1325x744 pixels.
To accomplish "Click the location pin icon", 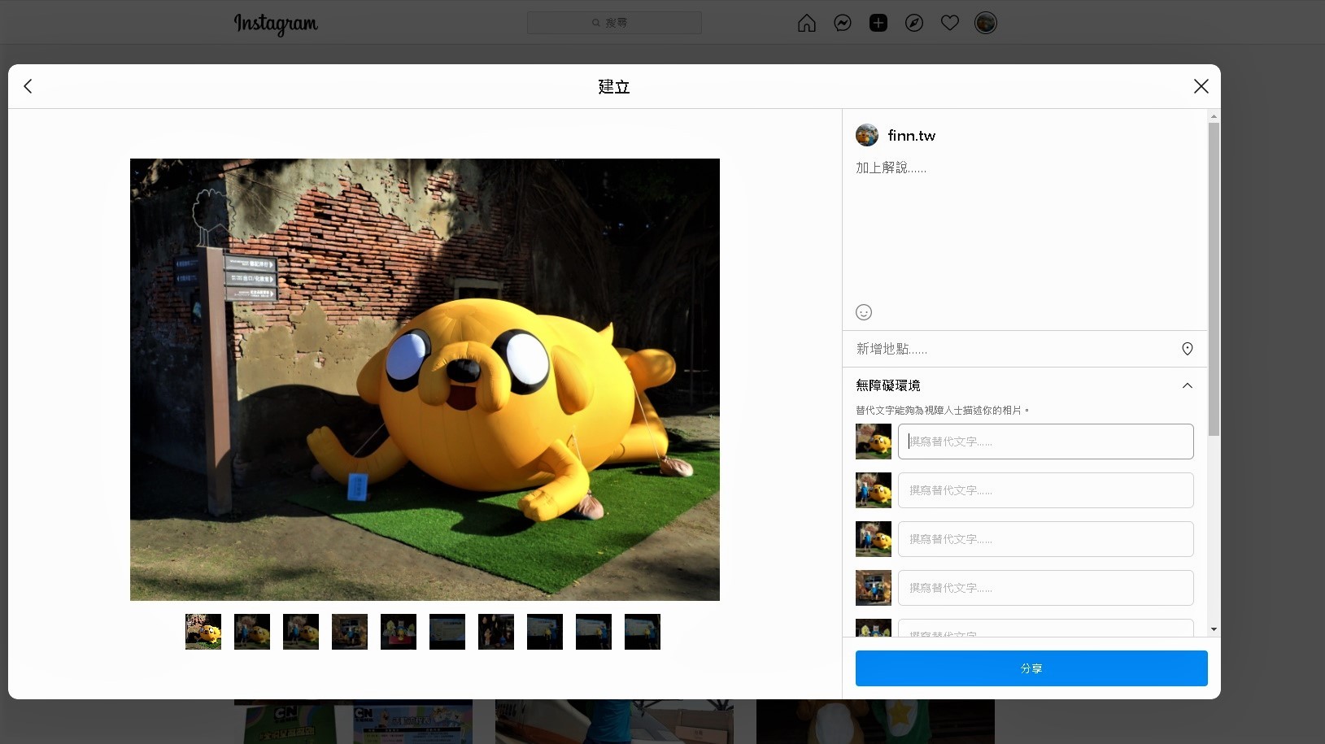I will [x=1188, y=349].
